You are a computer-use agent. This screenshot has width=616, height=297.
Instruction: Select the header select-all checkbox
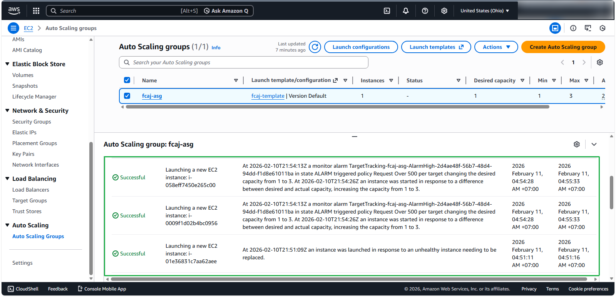127,80
